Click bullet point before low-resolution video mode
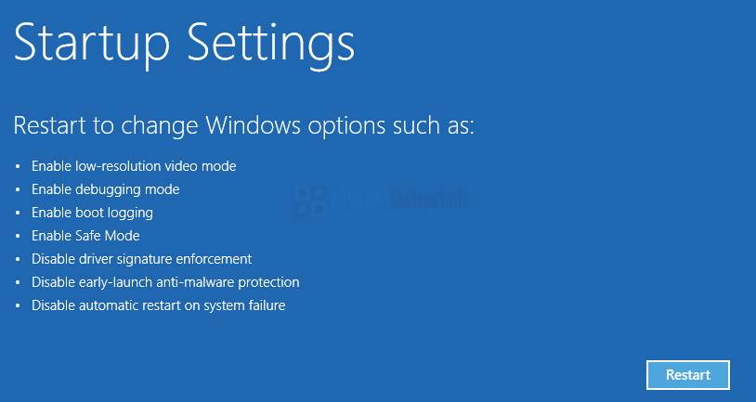This screenshot has width=756, height=402. pyautogui.click(x=19, y=167)
